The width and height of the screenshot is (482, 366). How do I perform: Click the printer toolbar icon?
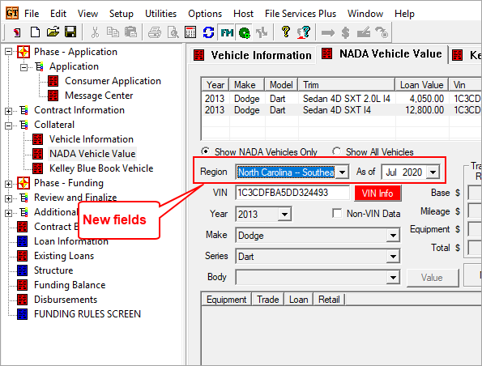tap(155, 32)
